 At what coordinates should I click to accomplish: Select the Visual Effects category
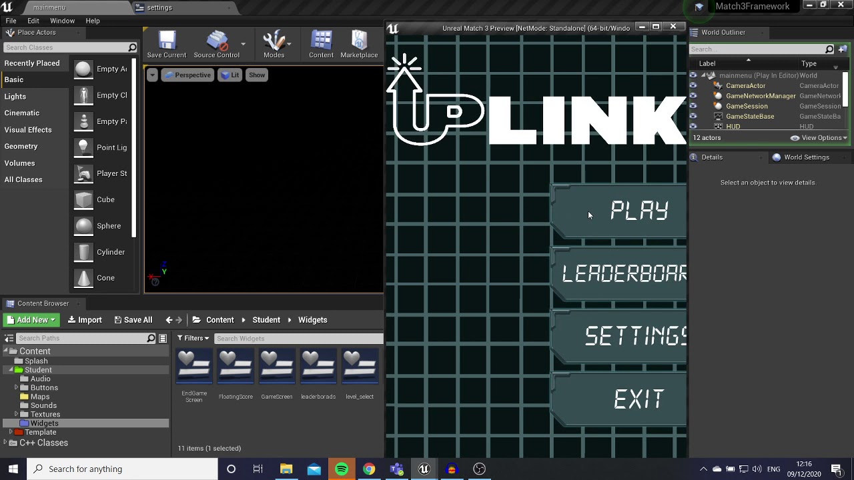click(x=28, y=130)
